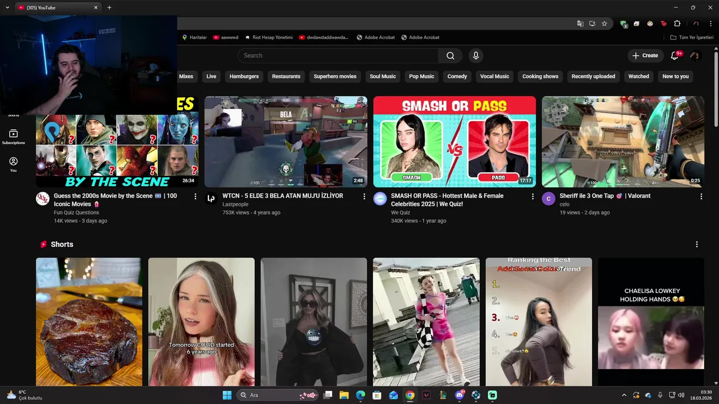Screen dimensions: 719x404
Task: Open the green shield extension icon
Action: [x=624, y=24]
